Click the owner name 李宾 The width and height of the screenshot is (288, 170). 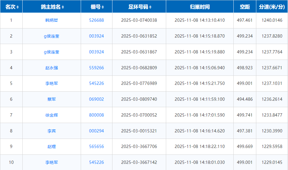[x=52, y=131]
